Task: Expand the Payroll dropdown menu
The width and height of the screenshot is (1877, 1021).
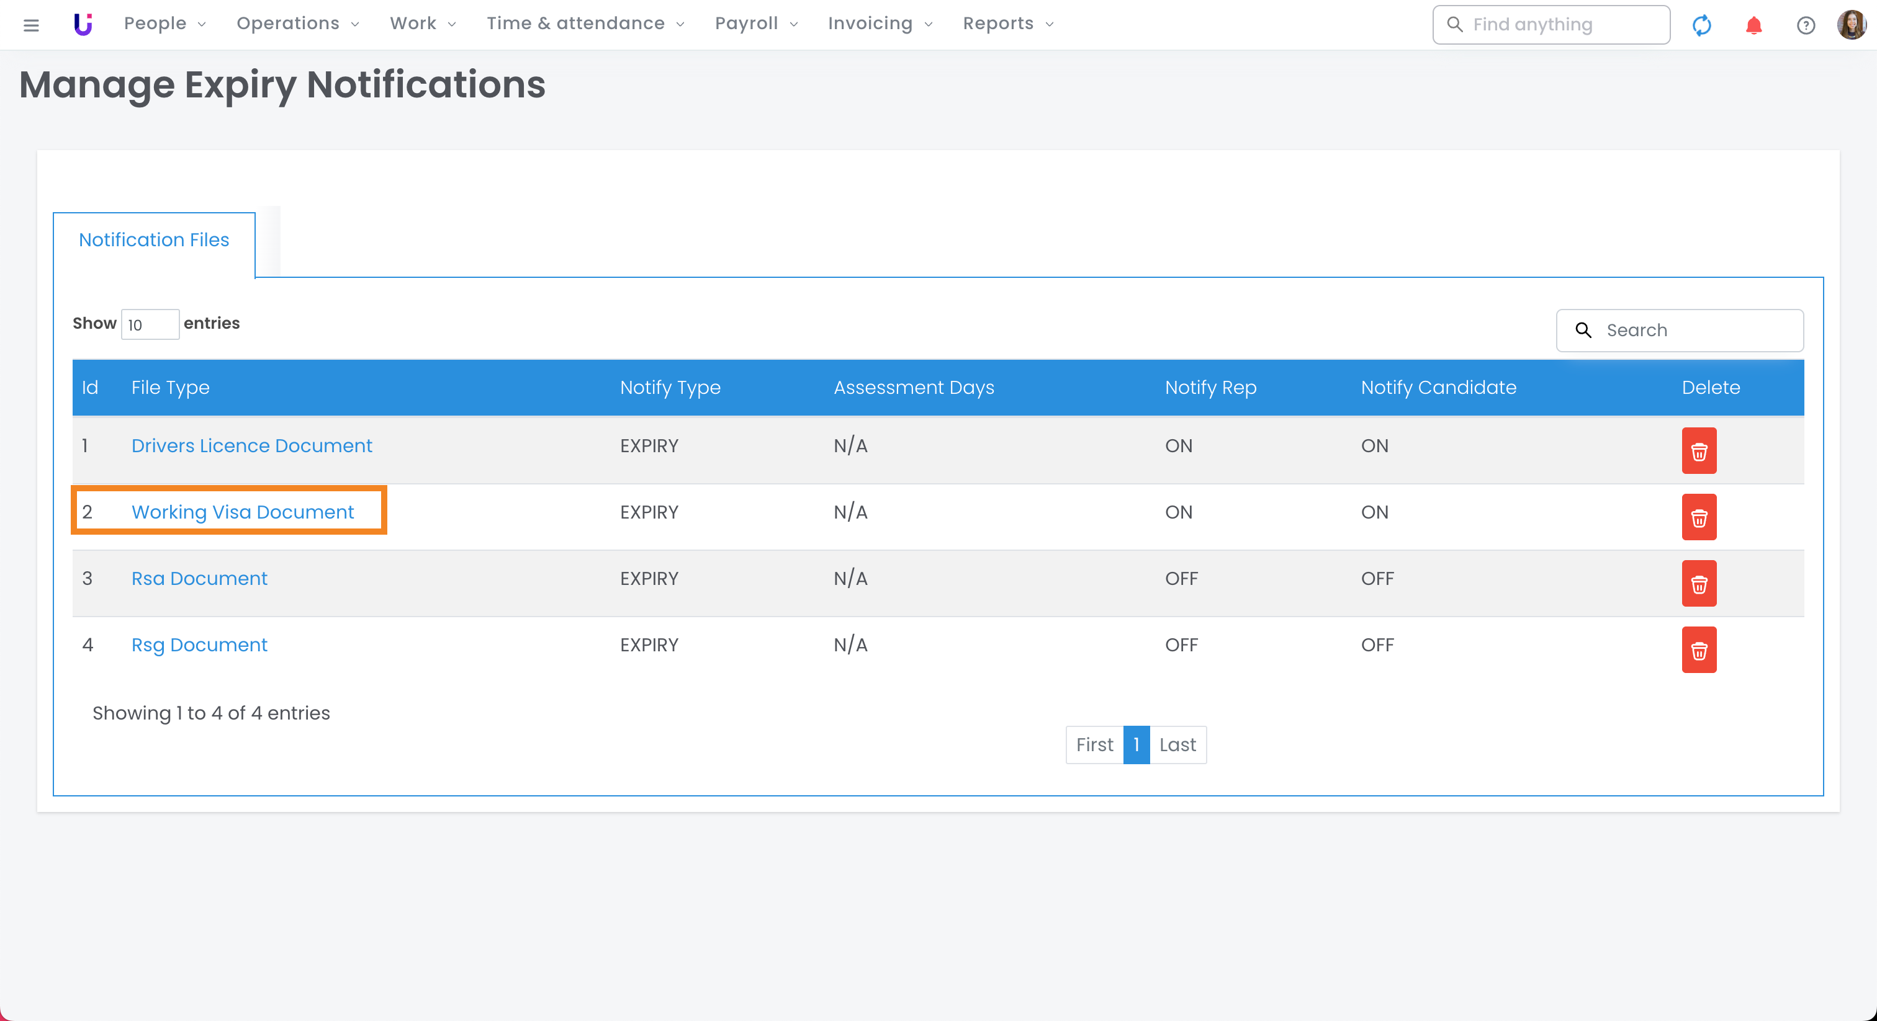Action: [755, 24]
